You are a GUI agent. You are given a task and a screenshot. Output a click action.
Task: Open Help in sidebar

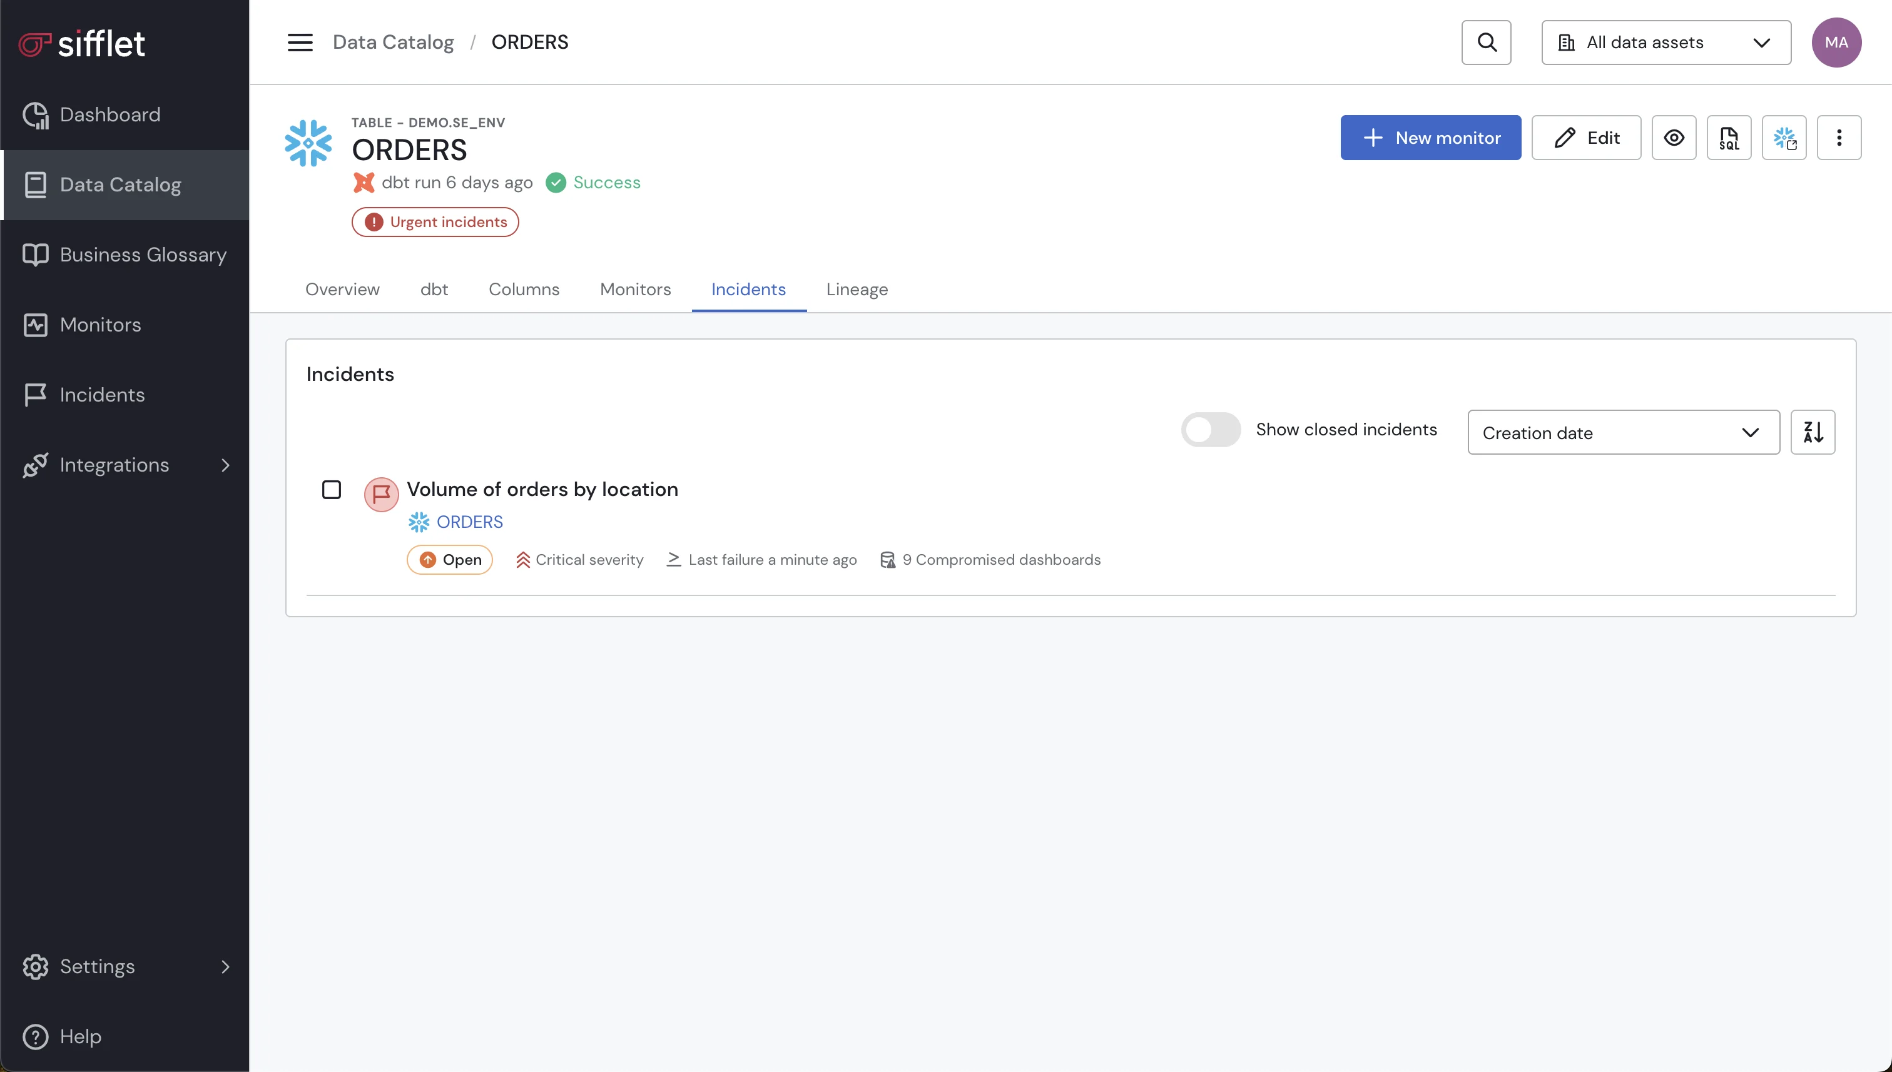(125, 1036)
